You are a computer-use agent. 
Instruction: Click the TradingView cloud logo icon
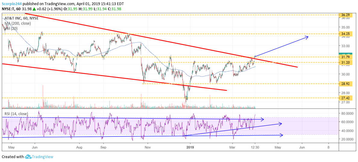tap(28, 157)
